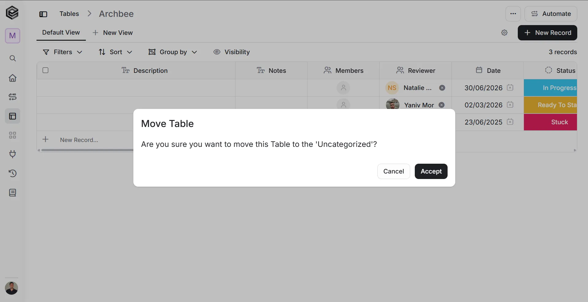Click the Archbee table title

(x=116, y=14)
